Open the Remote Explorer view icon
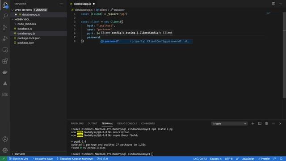The width and height of the screenshot is (286, 161). (x=5, y=50)
